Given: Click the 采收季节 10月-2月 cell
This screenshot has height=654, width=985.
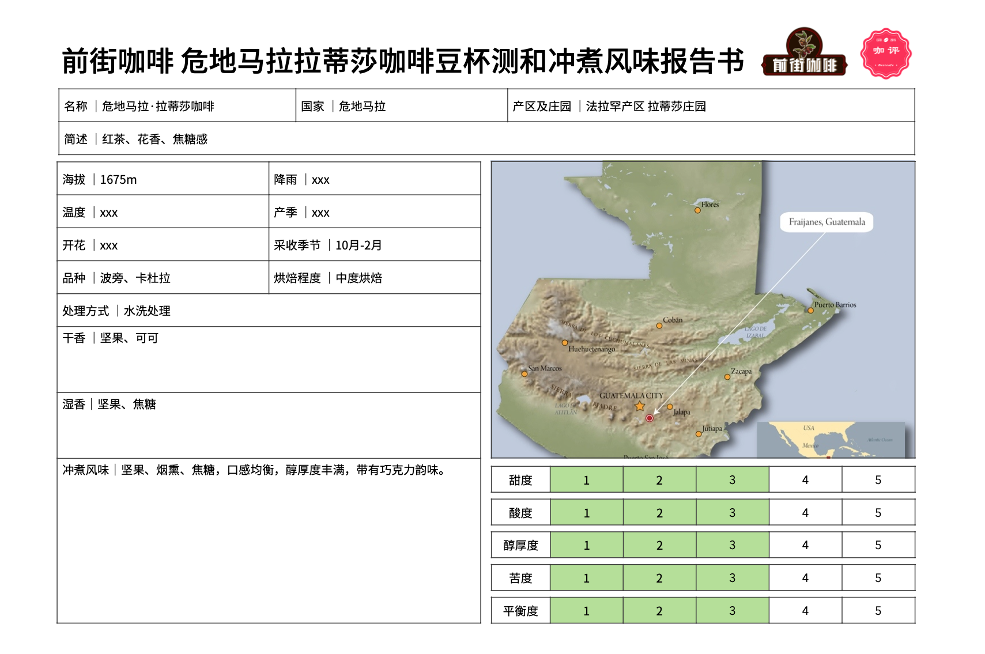Looking at the screenshot, I should [375, 244].
